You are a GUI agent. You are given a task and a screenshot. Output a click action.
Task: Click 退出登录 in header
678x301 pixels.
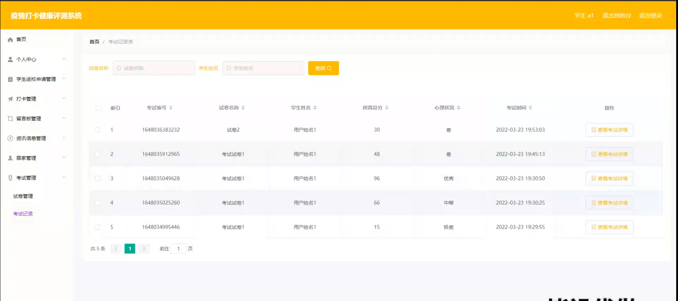pos(650,16)
